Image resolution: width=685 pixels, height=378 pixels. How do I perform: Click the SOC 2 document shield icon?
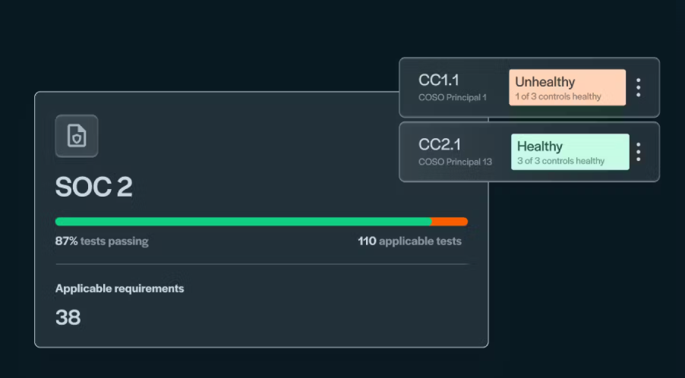pyautogui.click(x=77, y=136)
